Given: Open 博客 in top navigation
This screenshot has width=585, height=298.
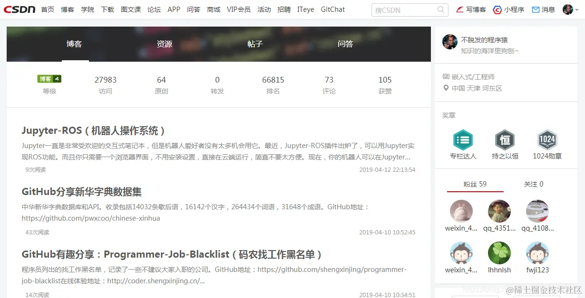Looking at the screenshot, I should coord(68,9).
